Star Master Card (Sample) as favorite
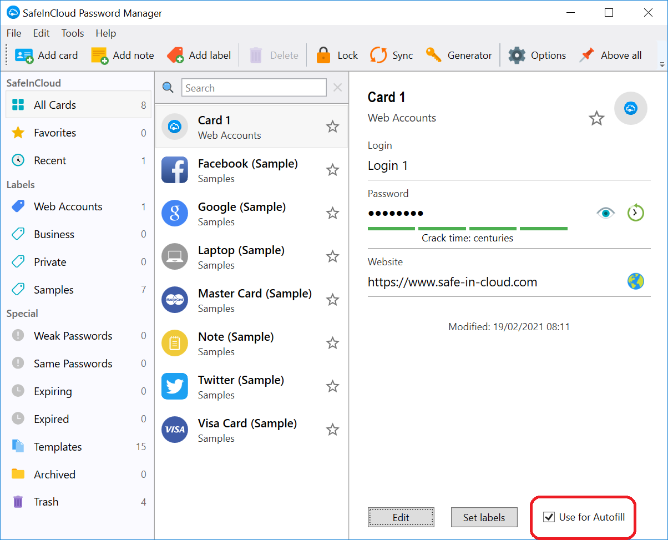This screenshot has width=668, height=540. (332, 300)
